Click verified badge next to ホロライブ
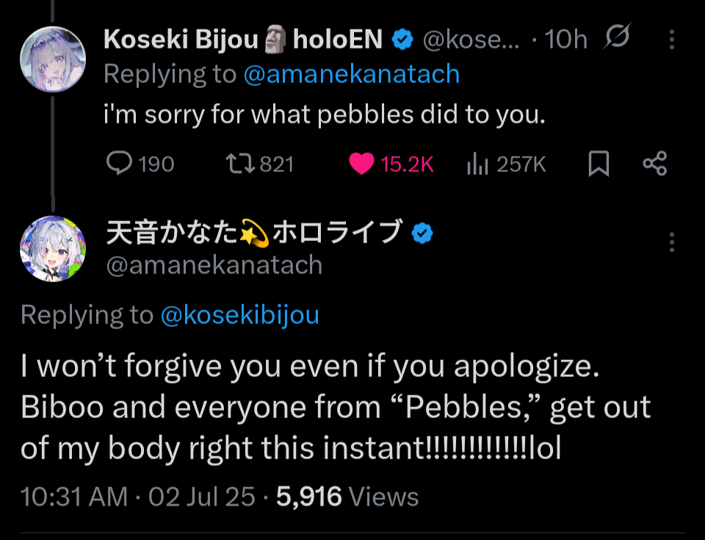 point(422,234)
